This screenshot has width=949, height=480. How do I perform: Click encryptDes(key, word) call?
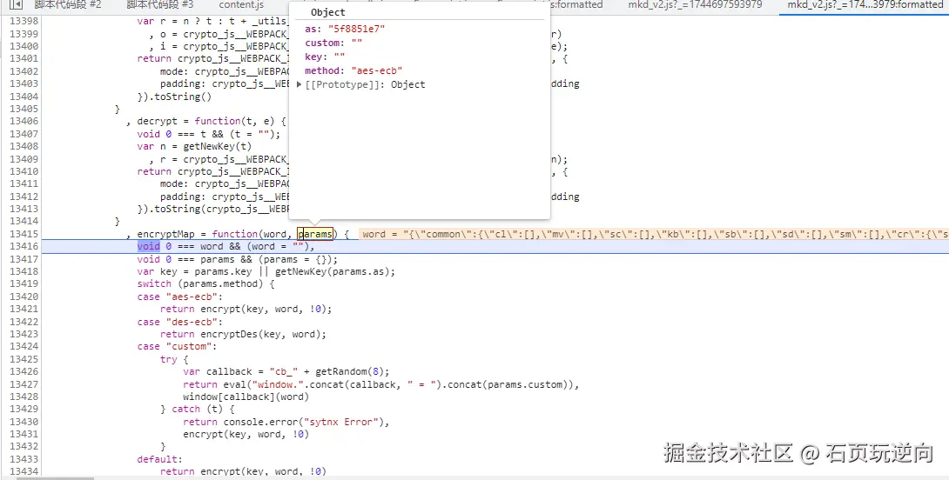click(263, 334)
